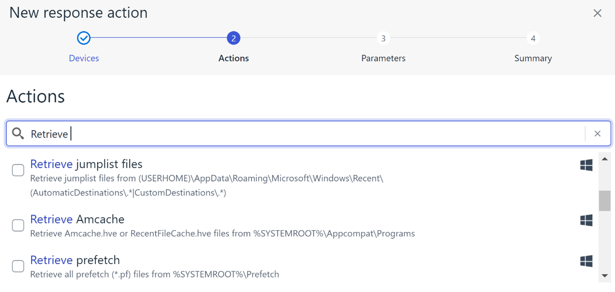Image resolution: width=615 pixels, height=292 pixels.
Task: Select the Retrieve prefetch checkbox
Action: pos(18,266)
